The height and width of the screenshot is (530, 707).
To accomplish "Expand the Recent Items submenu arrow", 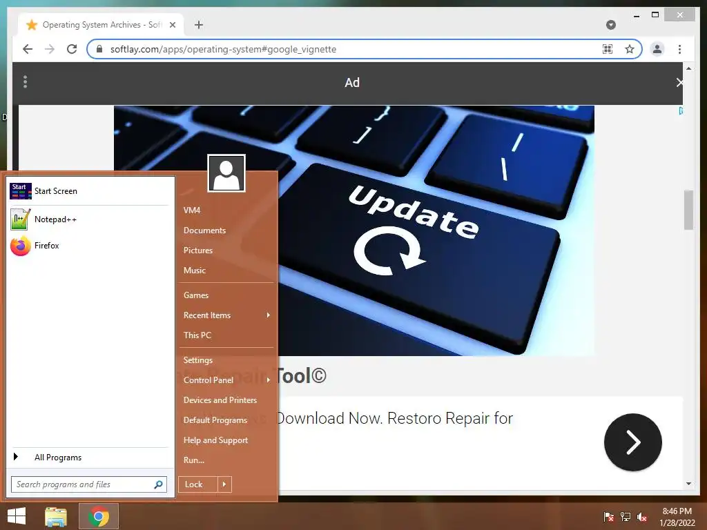I will (x=269, y=315).
